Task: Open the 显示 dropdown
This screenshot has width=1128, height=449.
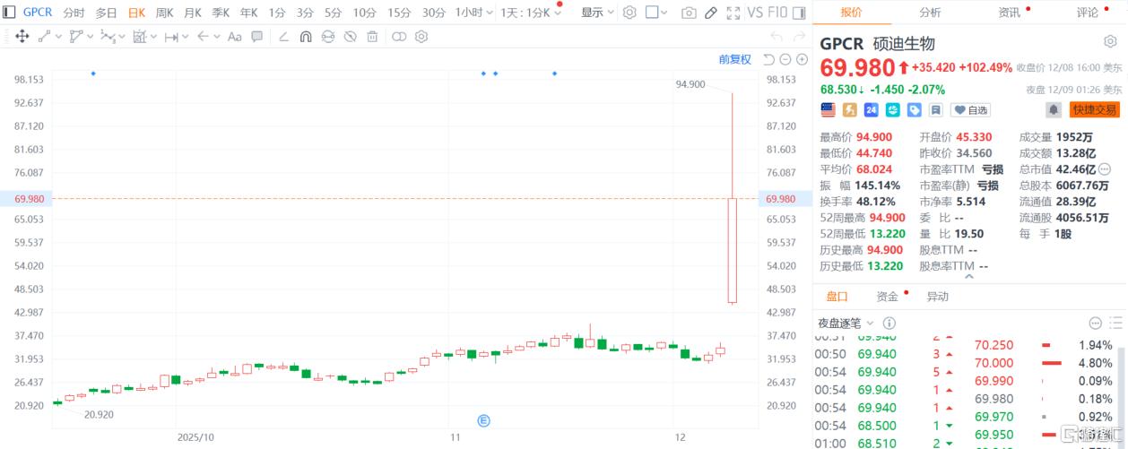Action: tap(597, 13)
